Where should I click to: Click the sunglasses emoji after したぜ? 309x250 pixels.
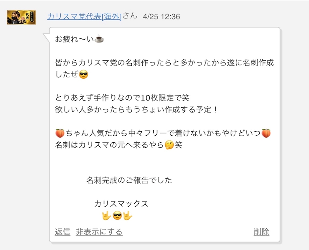84,74
